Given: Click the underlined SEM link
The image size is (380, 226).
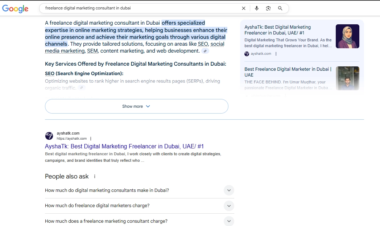Looking at the screenshot, I should tap(92, 51).
